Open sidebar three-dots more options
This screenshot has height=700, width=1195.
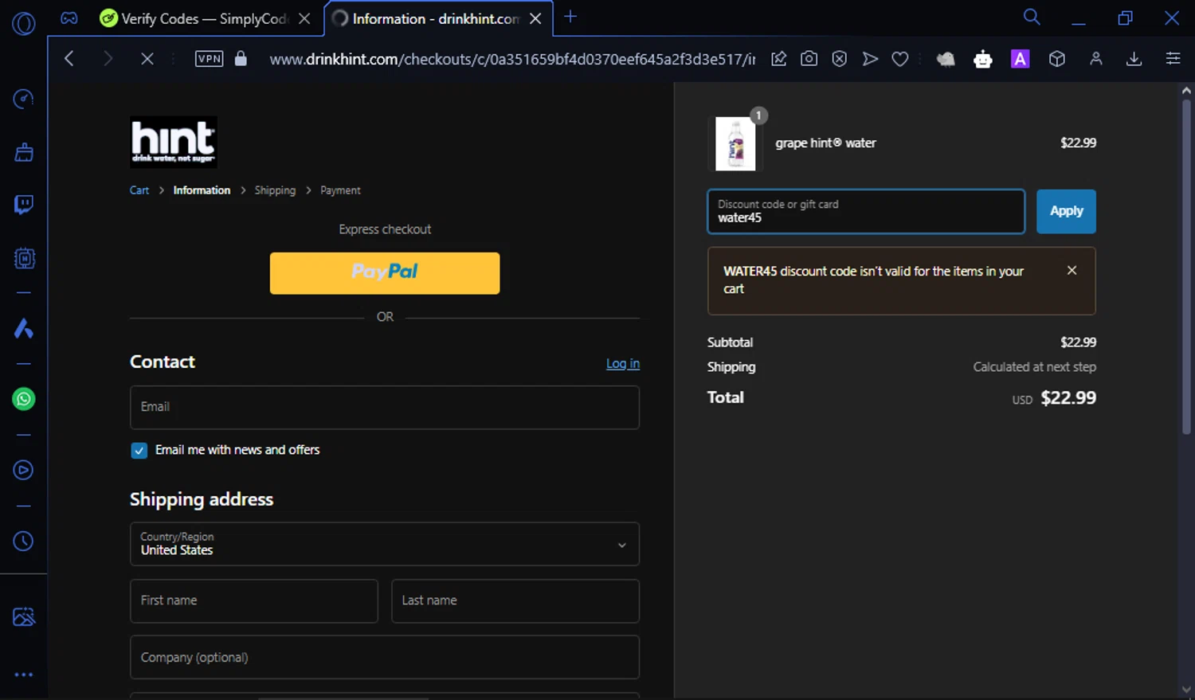click(x=24, y=675)
